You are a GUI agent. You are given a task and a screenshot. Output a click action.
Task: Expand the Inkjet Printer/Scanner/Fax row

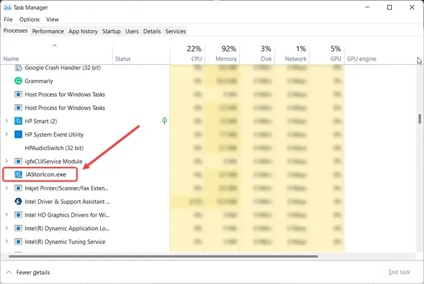click(x=7, y=188)
